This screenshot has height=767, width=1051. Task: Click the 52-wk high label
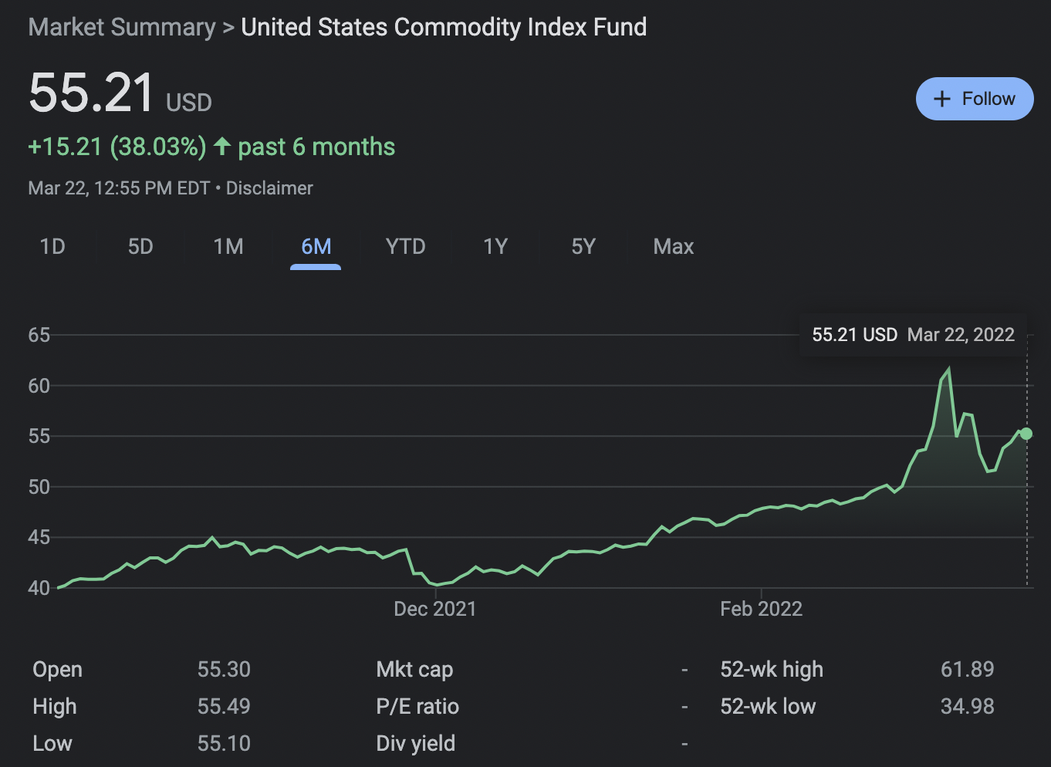(x=772, y=670)
